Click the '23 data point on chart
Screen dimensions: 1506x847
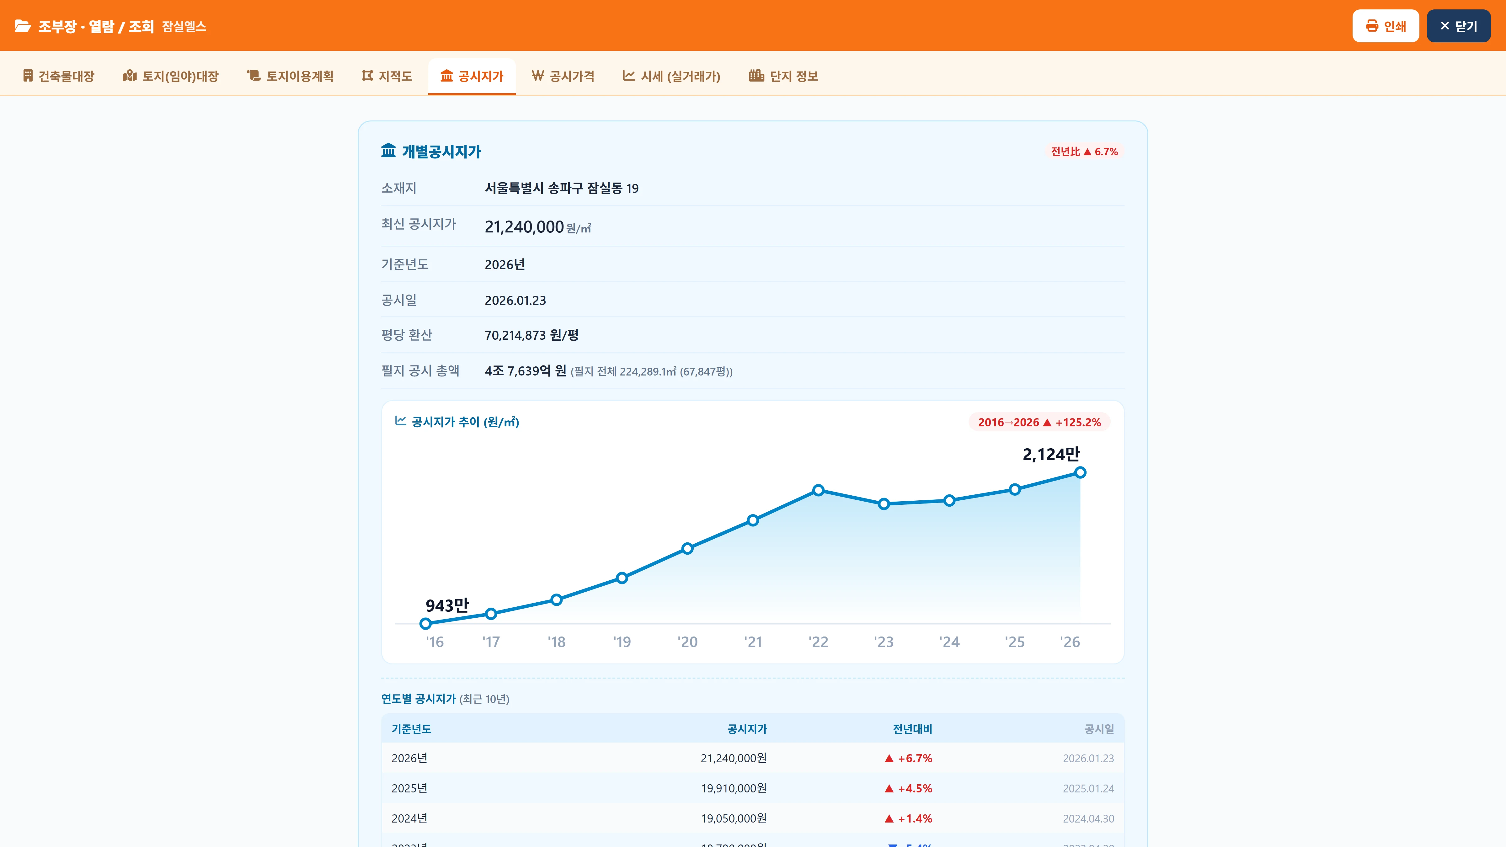[x=884, y=504]
